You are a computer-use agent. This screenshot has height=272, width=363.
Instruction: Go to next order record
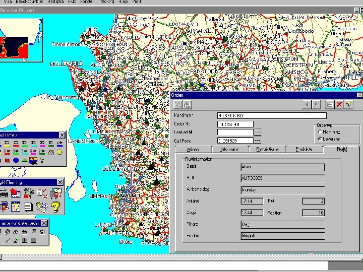coord(316,105)
